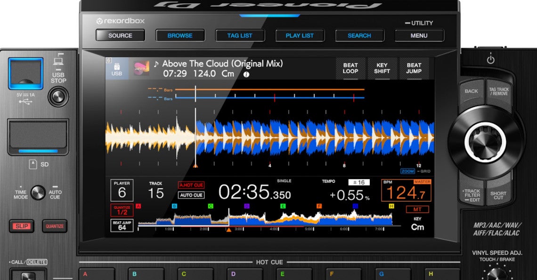
Task: Push the SOURCE button
Action: (120, 35)
